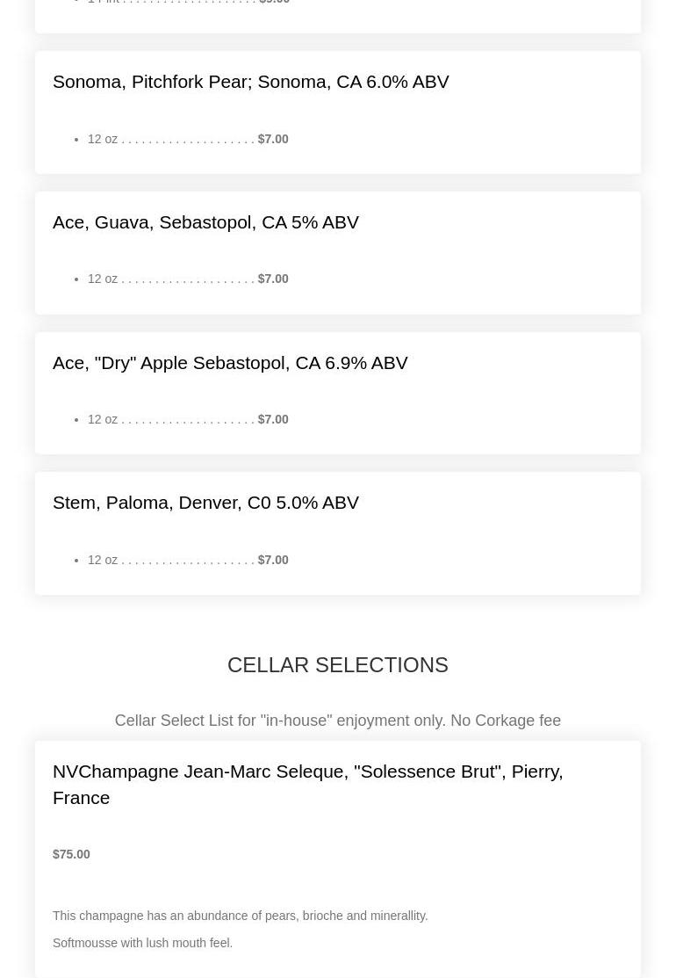676x978 pixels.
Task: Click the dotted leader in the Sonoma Pitchfork Pear row
Action: click(x=188, y=139)
